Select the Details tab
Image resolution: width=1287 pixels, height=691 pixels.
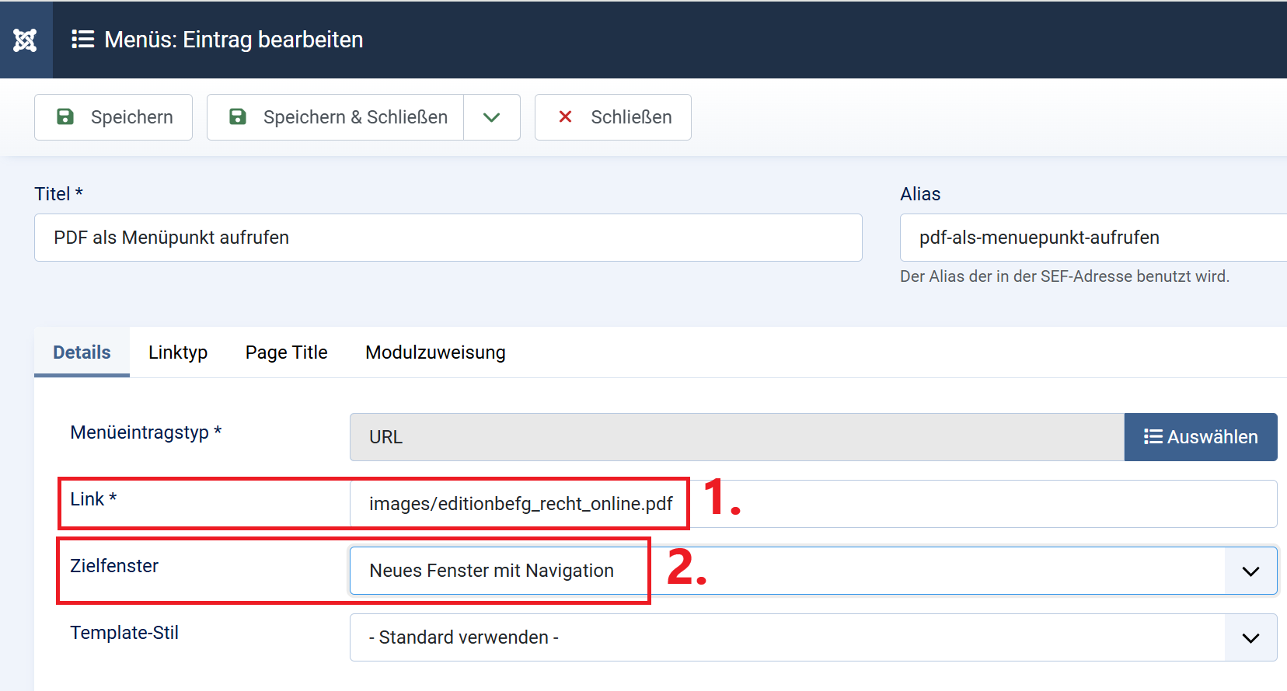point(82,352)
